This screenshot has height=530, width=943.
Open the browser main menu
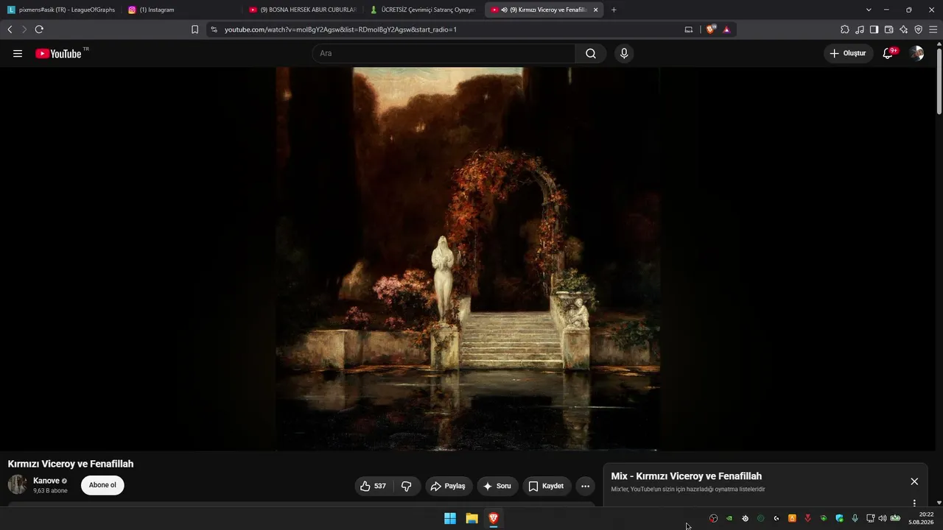pos(933,29)
